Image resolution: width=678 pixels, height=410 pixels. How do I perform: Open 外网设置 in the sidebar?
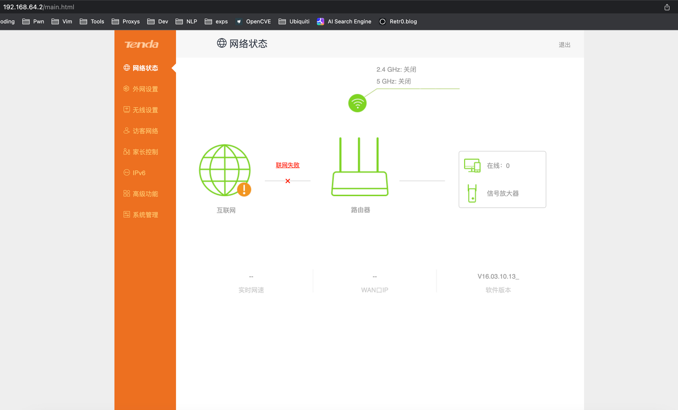click(145, 89)
